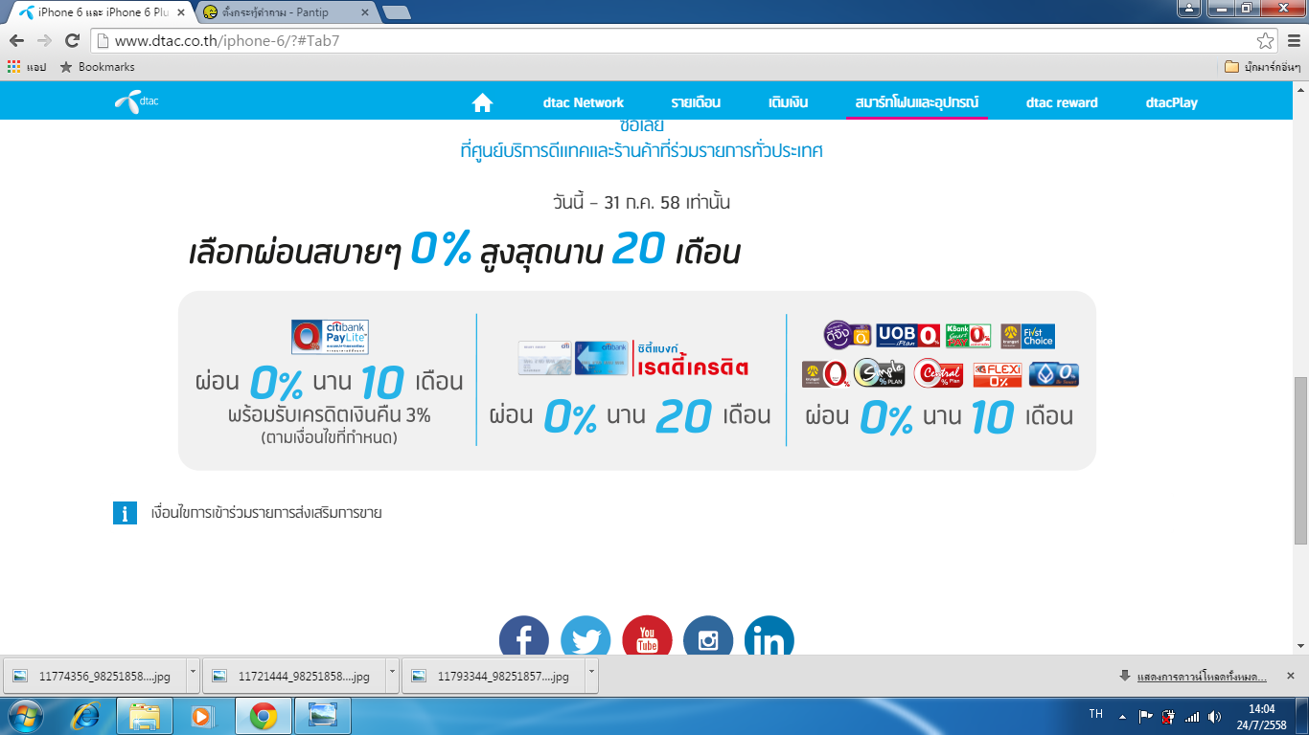Click the Citibank PayLite logo
The width and height of the screenshot is (1309, 735).
tap(330, 337)
